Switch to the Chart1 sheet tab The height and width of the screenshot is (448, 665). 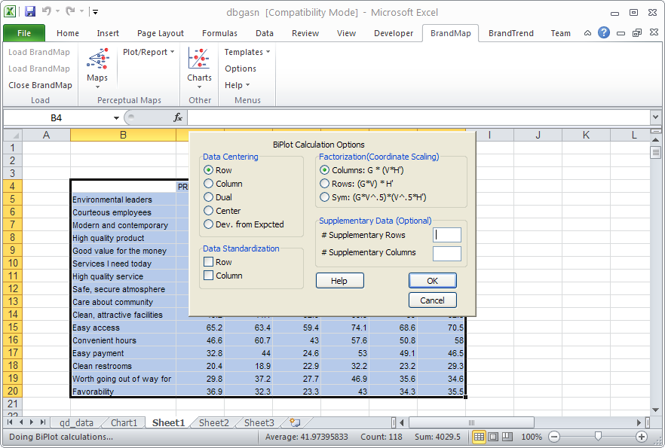[124, 423]
